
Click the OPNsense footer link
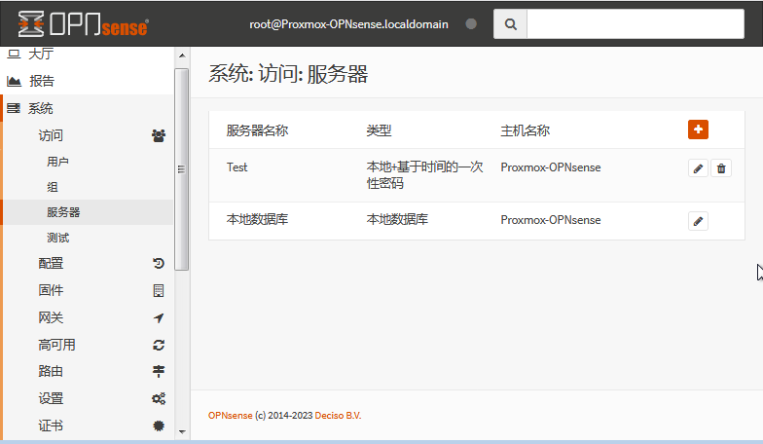230,416
